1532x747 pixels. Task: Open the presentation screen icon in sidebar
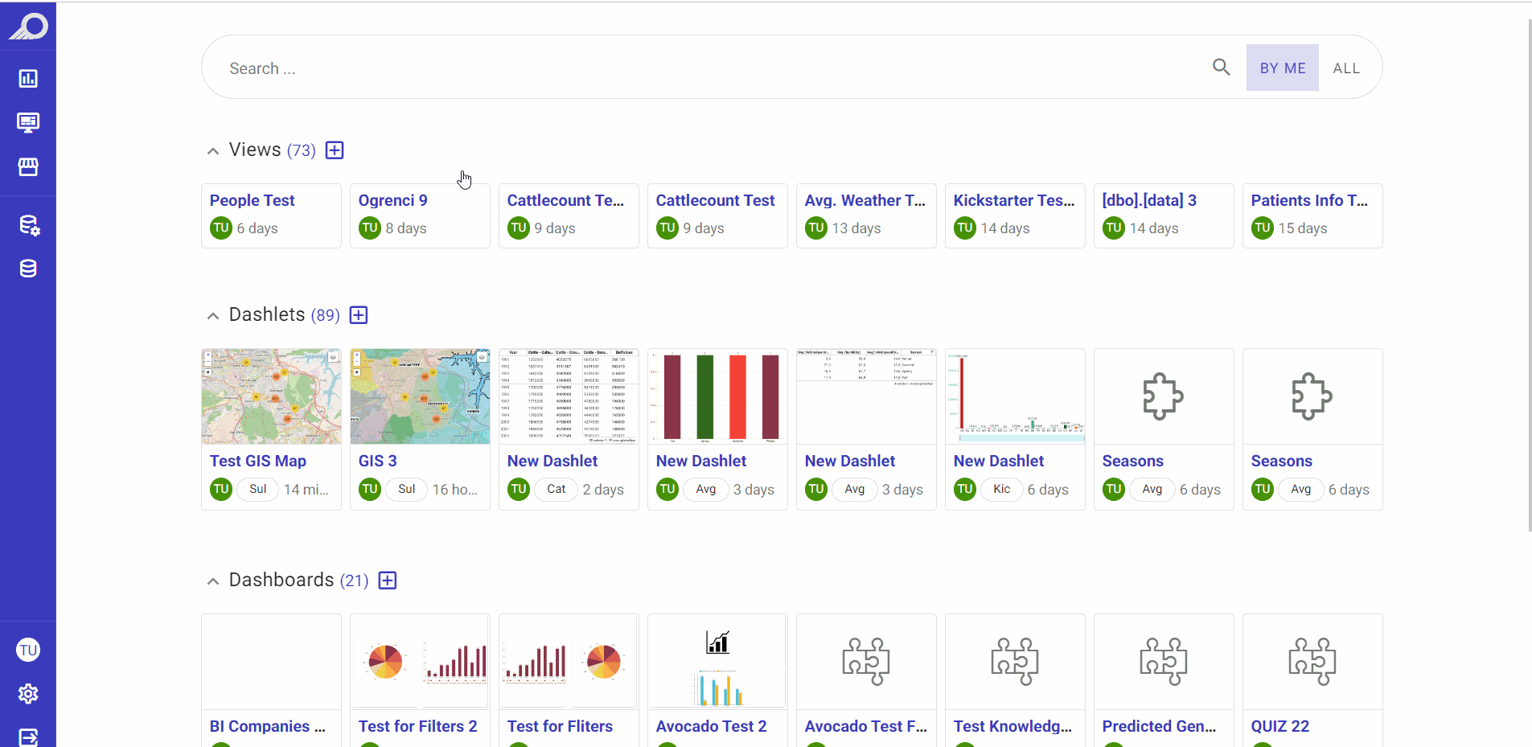pyautogui.click(x=28, y=122)
